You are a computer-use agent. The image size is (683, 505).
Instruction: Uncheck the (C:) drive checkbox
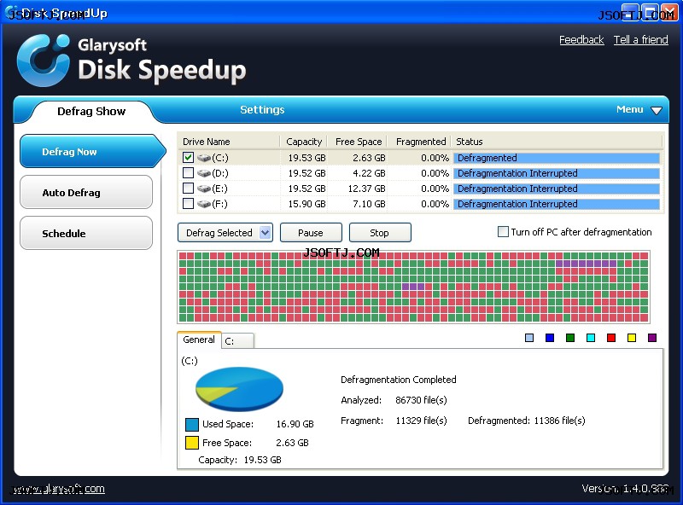(188, 157)
